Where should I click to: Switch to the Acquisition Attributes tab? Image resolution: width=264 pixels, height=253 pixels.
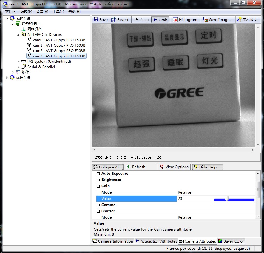(x=156, y=241)
